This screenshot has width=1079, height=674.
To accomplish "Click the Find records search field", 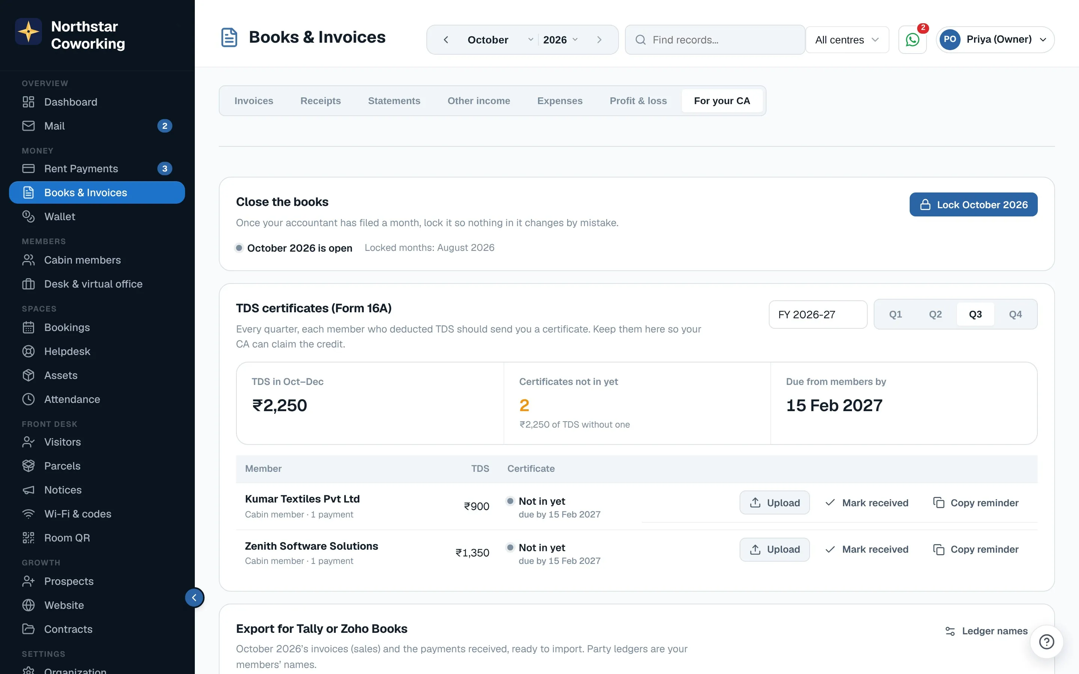I will pos(715,40).
